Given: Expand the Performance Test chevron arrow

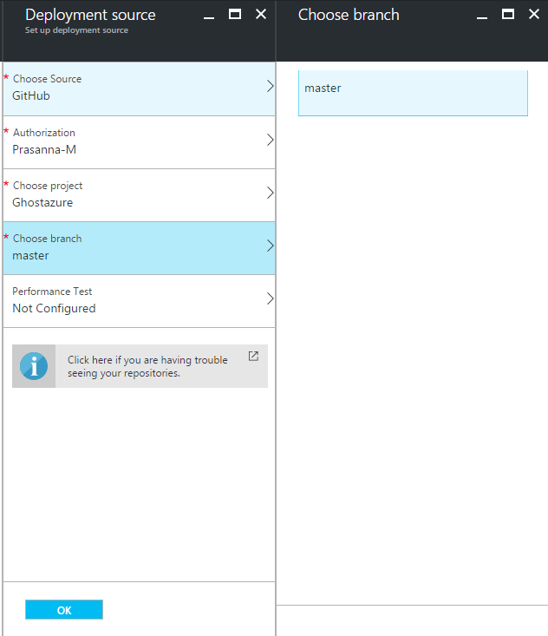Looking at the screenshot, I should (x=270, y=298).
